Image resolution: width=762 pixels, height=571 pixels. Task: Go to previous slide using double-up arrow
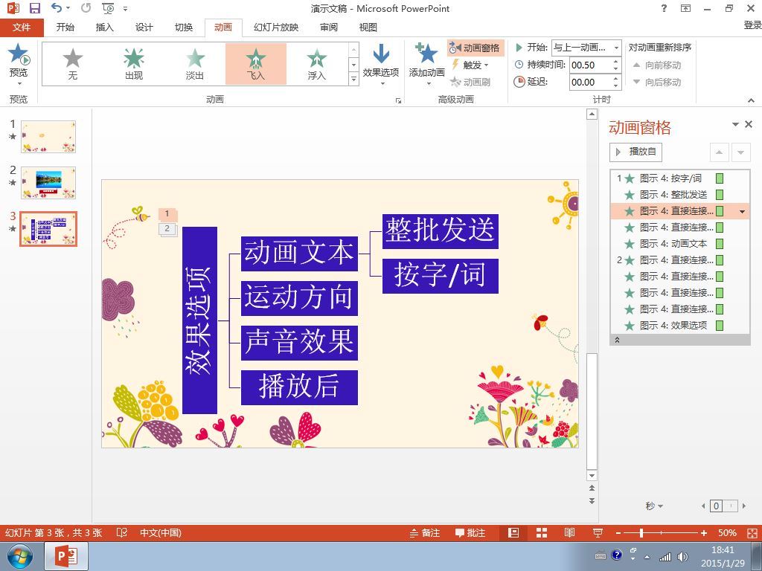(x=592, y=488)
